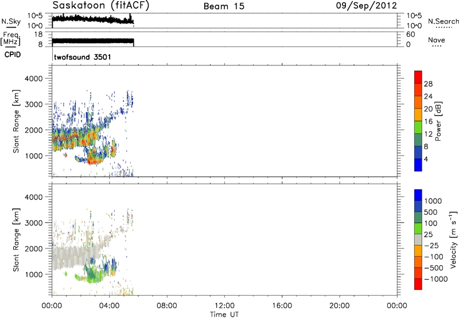Click the '04:00' time axis label
Image resolution: width=459 pixels, height=318 pixels.
(x=109, y=306)
